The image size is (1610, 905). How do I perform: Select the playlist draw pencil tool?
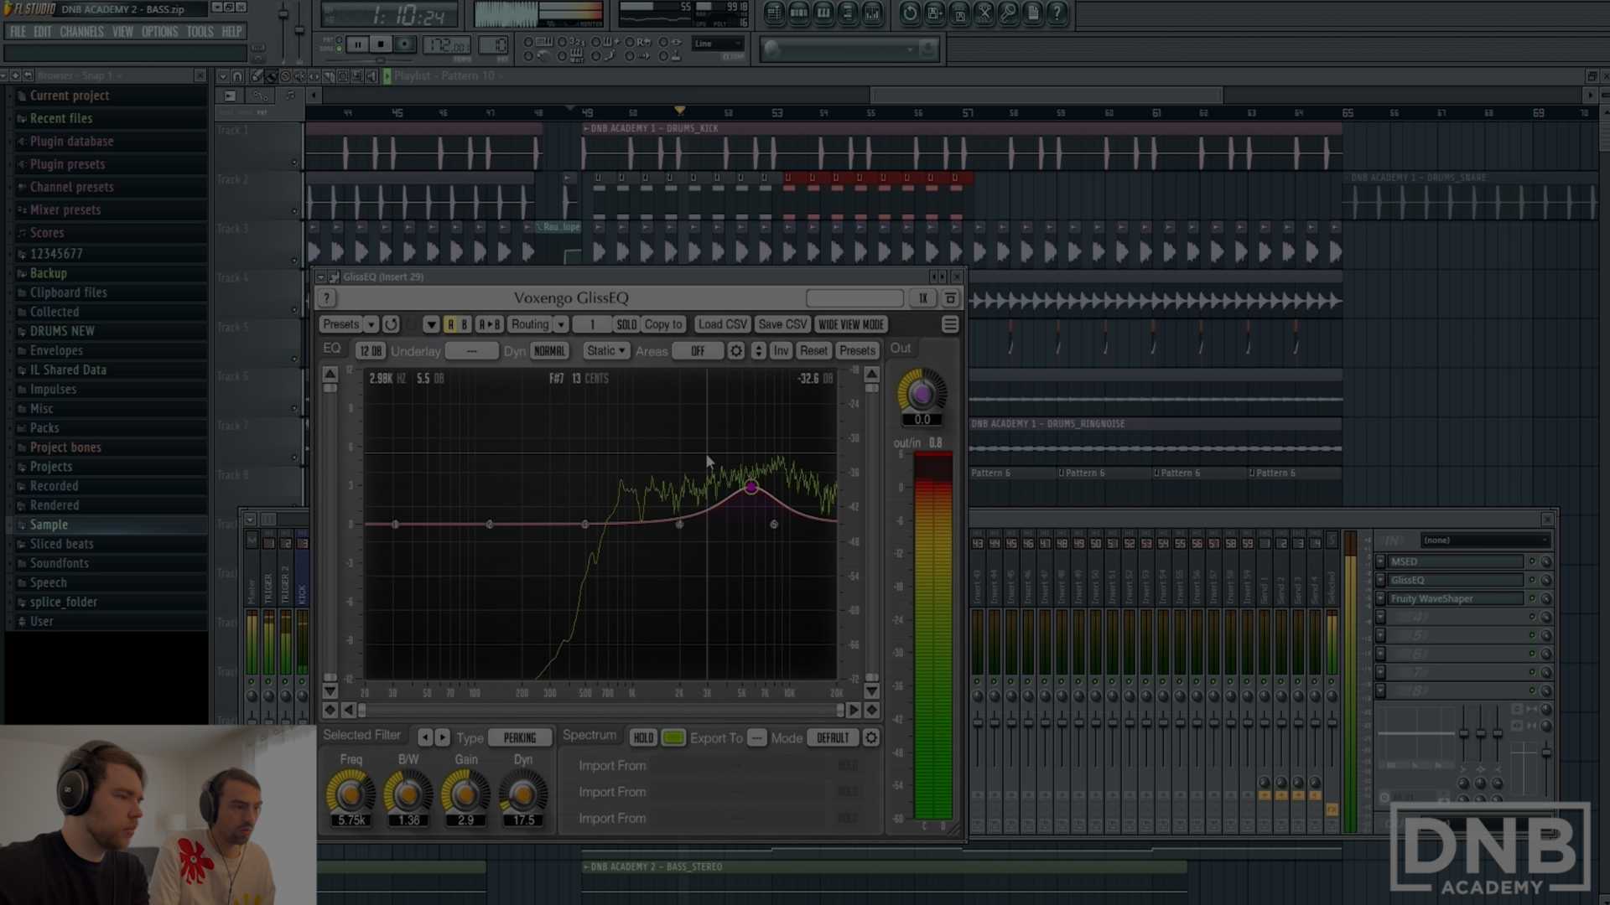click(257, 76)
